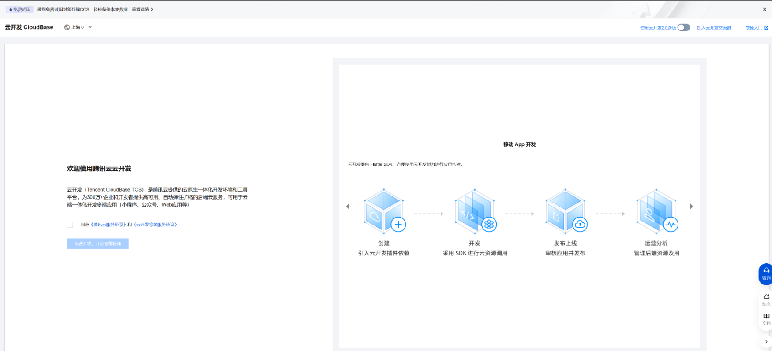772x351 pixels.
Task: Open the 文档 book icon
Action: point(766,318)
